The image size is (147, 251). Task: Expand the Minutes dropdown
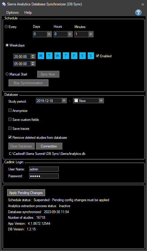[x=91, y=34]
